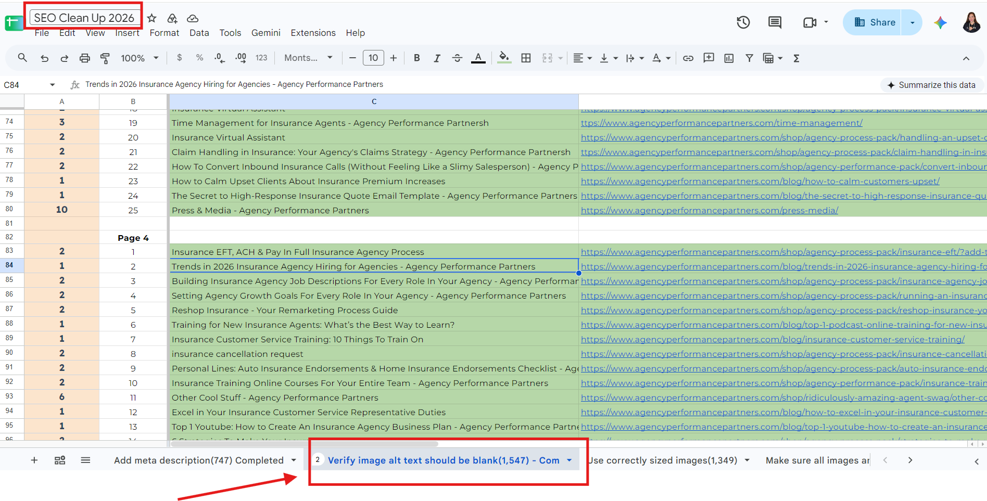Viewport: 987px width, 501px height.
Task: Click the Share button
Action: tap(875, 22)
